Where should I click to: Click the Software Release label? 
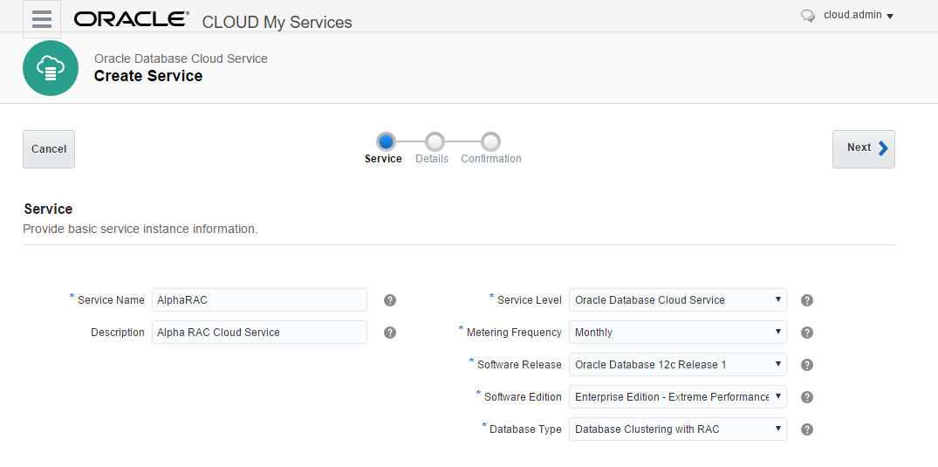pos(519,365)
